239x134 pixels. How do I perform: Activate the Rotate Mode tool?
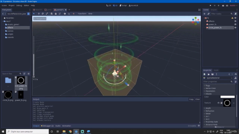point(43,14)
